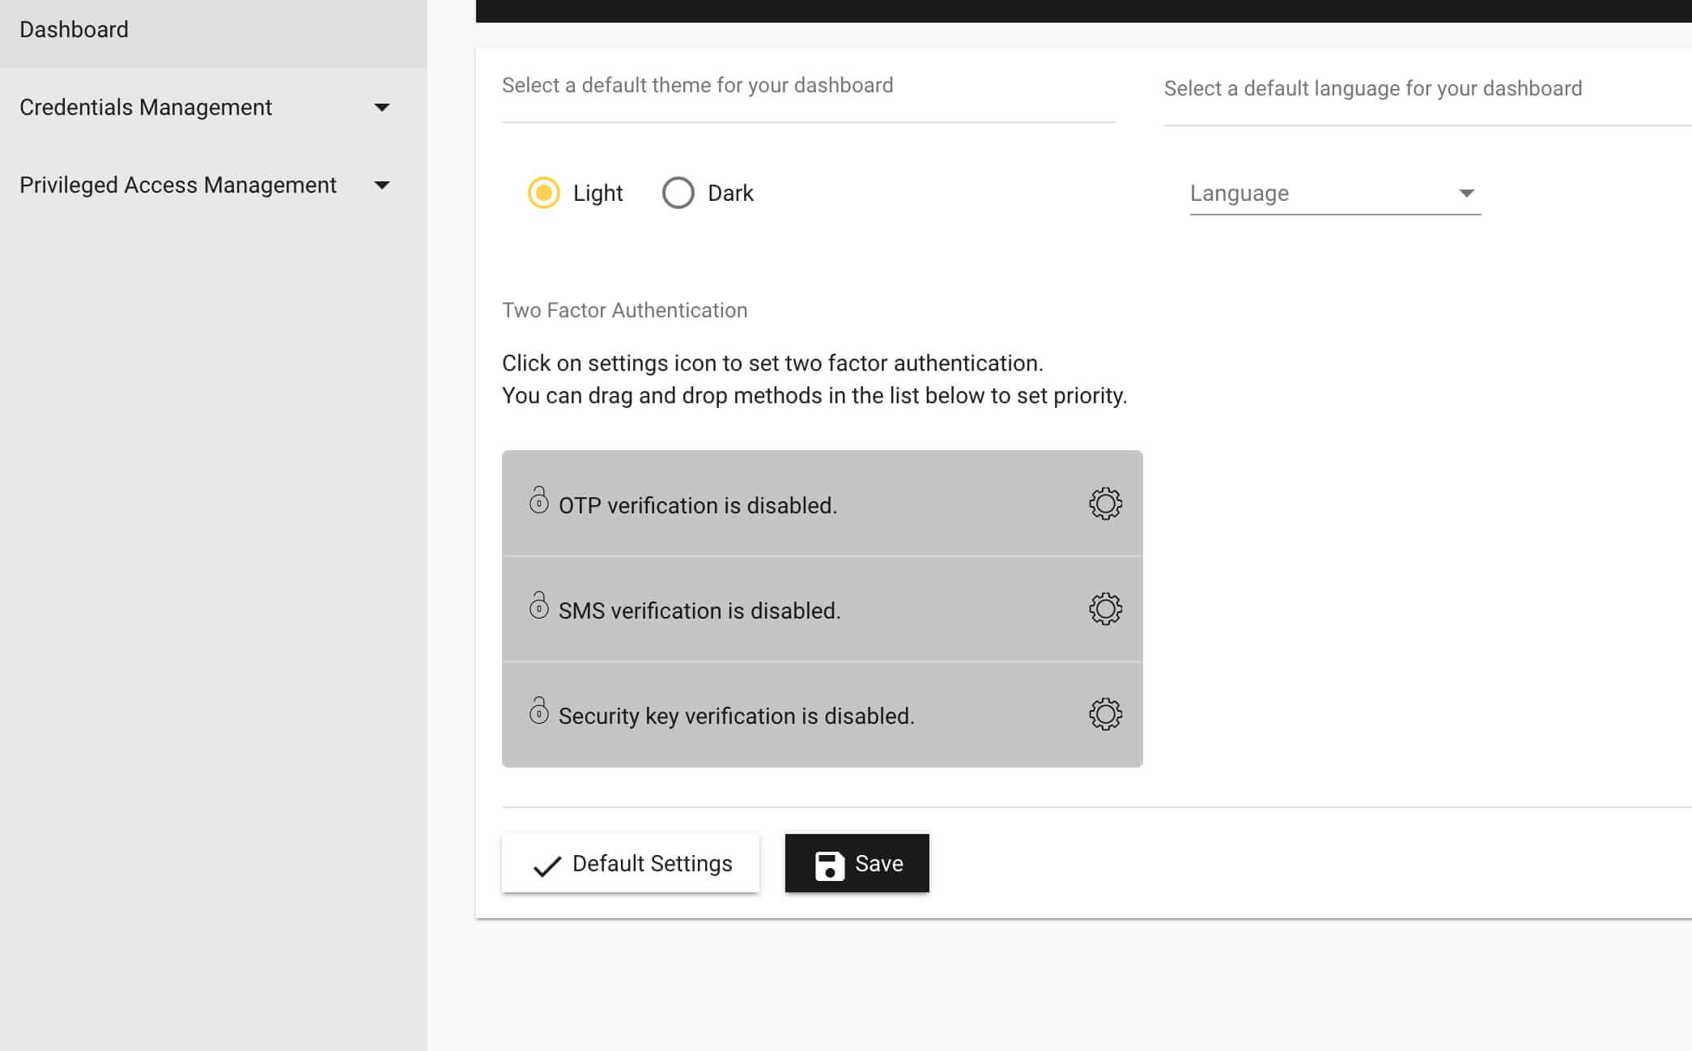This screenshot has height=1051, width=1692.
Task: Click floppy disk icon on Save button
Action: point(829,865)
